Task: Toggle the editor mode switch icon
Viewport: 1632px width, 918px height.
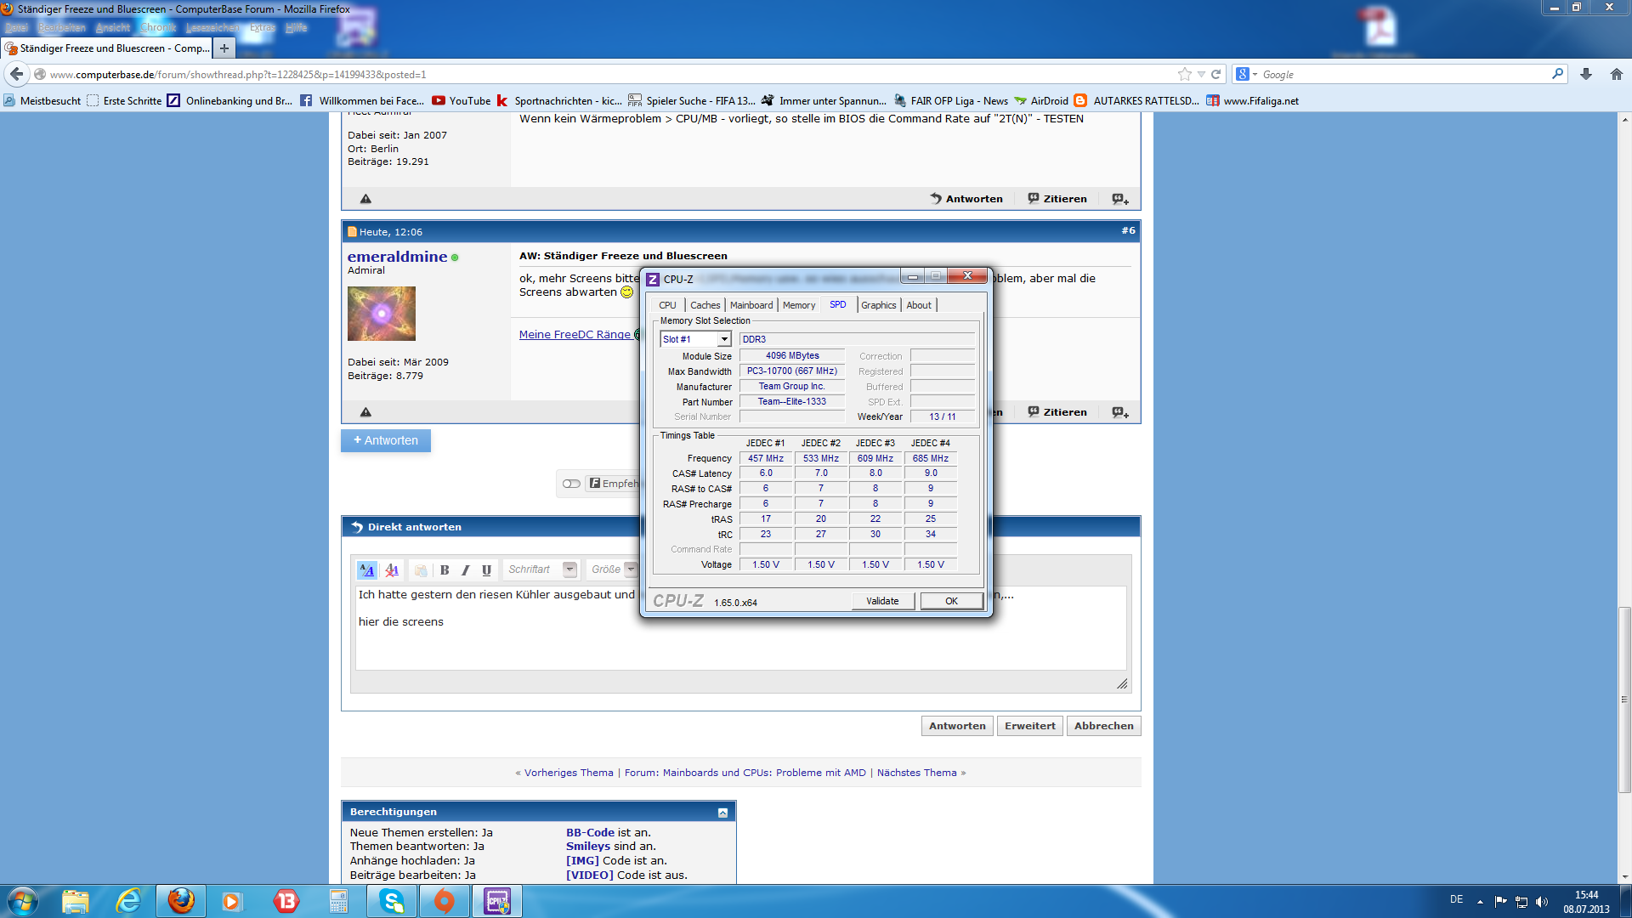Action: point(366,570)
